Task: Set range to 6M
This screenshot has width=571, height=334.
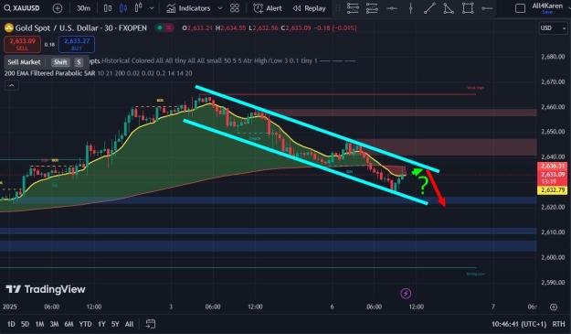Action: [x=69, y=324]
